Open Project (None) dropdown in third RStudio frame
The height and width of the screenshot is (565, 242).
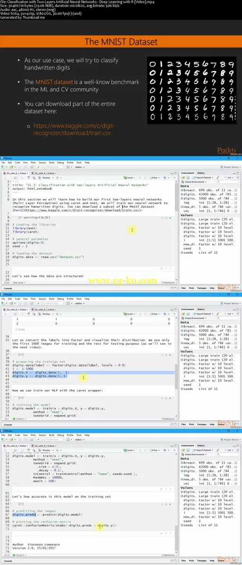coord(230,439)
